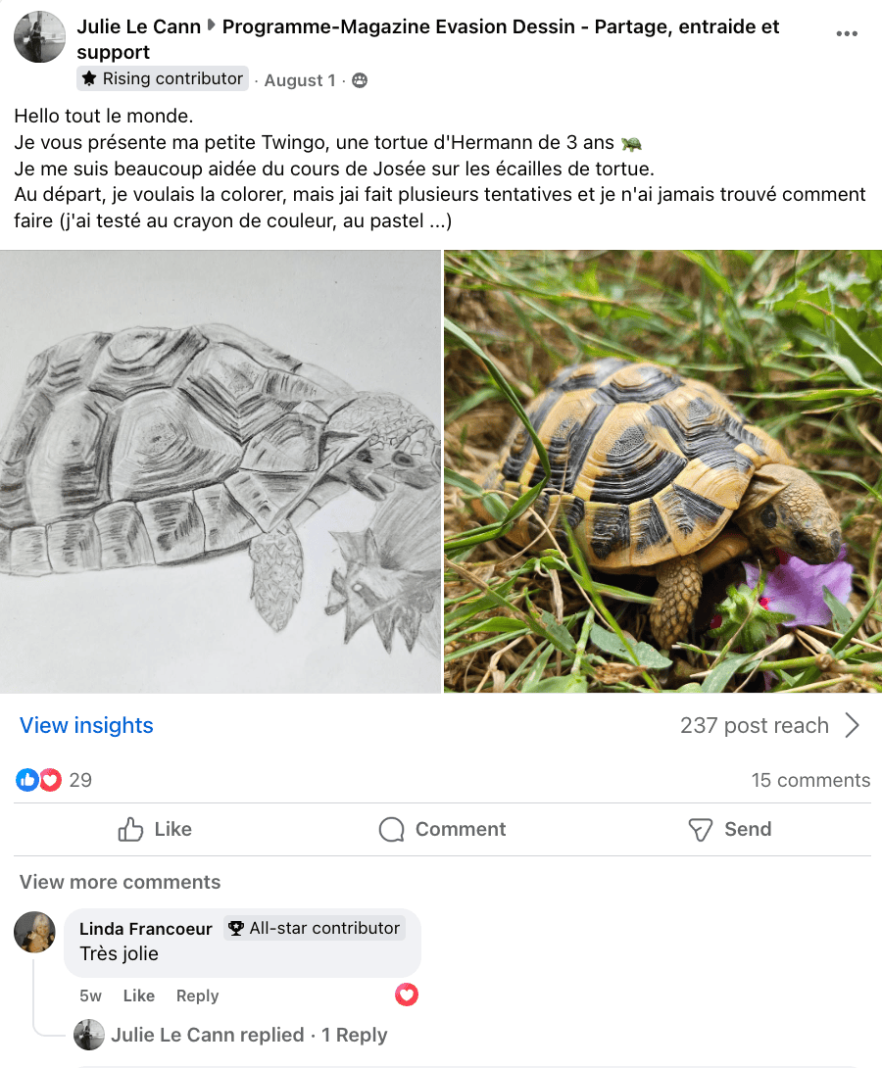The image size is (882, 1068).
Task: Open Linda Francoeur's avatar
Action: pyautogui.click(x=34, y=931)
